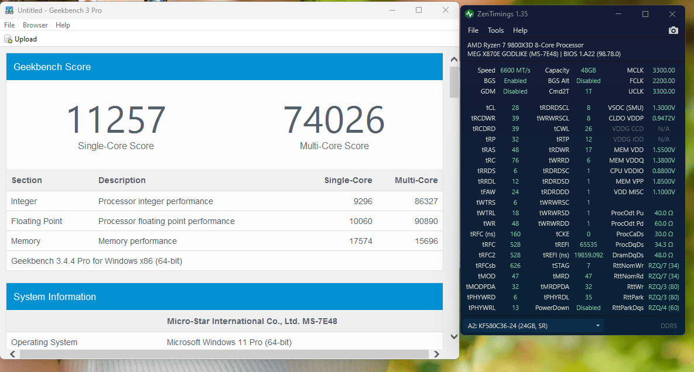Image resolution: width=694 pixels, height=372 pixels.
Task: Click the System Information section header
Action: click(x=224, y=297)
